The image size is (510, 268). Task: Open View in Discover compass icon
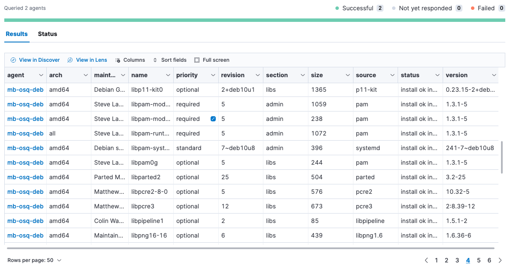(13, 60)
